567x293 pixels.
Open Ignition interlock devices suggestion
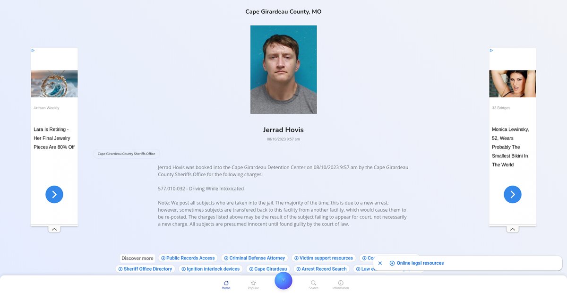211,269
